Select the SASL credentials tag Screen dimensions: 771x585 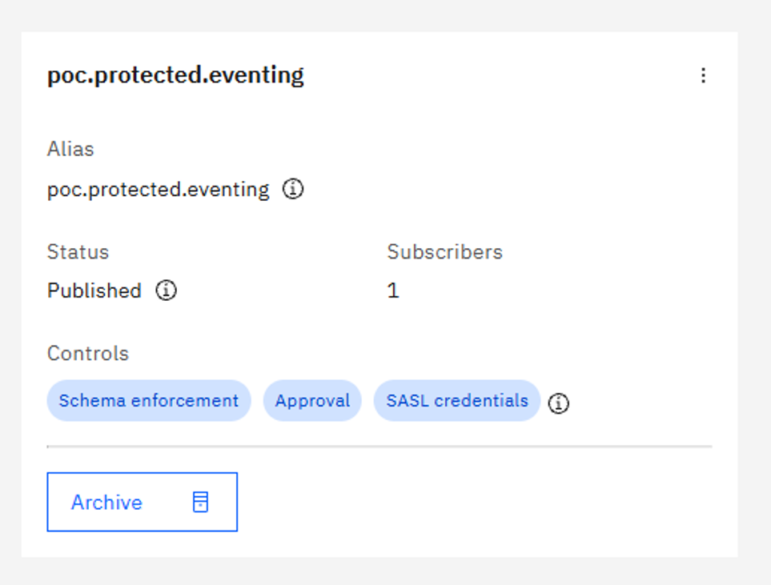click(x=457, y=400)
